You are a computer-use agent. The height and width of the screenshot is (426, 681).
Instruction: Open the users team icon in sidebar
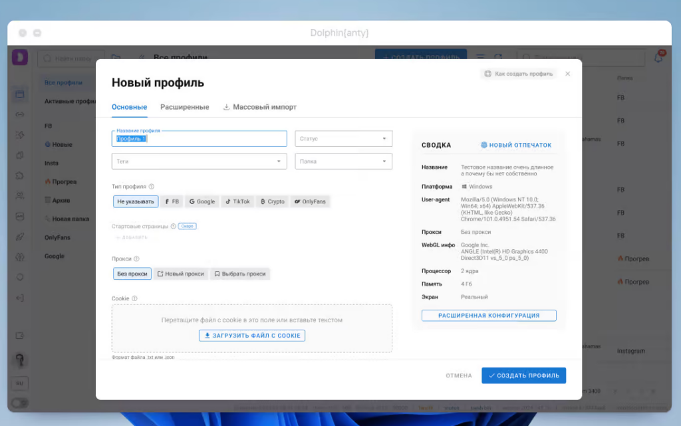pyautogui.click(x=19, y=196)
